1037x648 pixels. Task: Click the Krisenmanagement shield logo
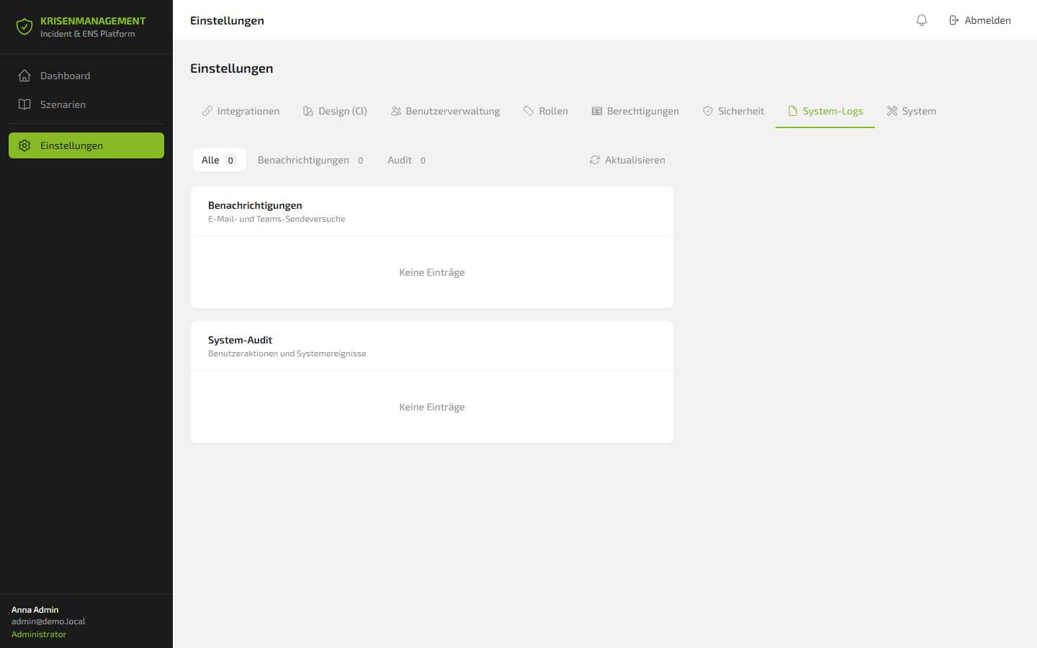point(24,27)
